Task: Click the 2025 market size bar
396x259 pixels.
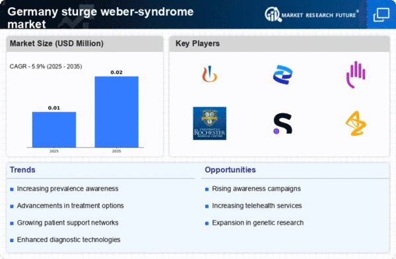Action: [54, 130]
